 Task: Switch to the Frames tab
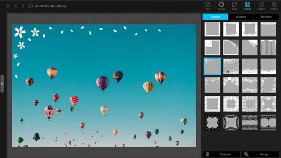point(215,17)
